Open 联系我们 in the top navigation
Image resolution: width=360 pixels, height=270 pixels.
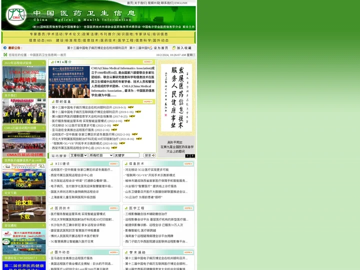pos(167,3)
